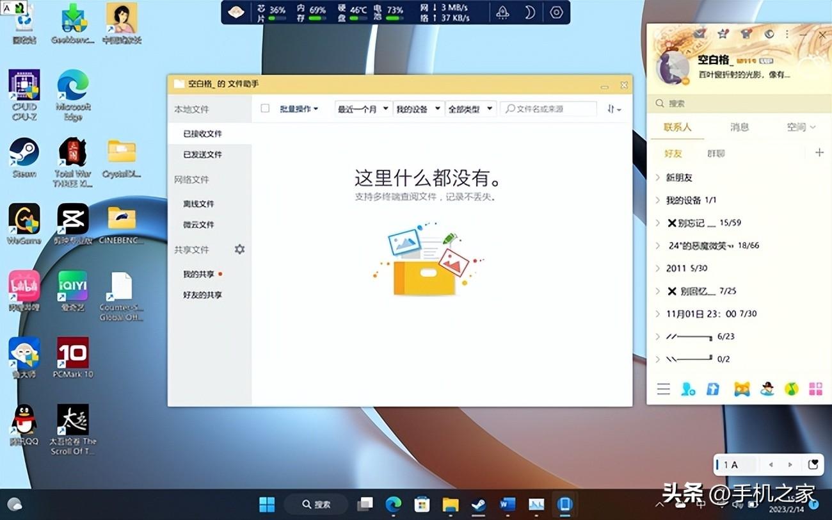Click the gear icon next to 共享文件
Image resolution: width=832 pixels, height=520 pixels.
239,249
